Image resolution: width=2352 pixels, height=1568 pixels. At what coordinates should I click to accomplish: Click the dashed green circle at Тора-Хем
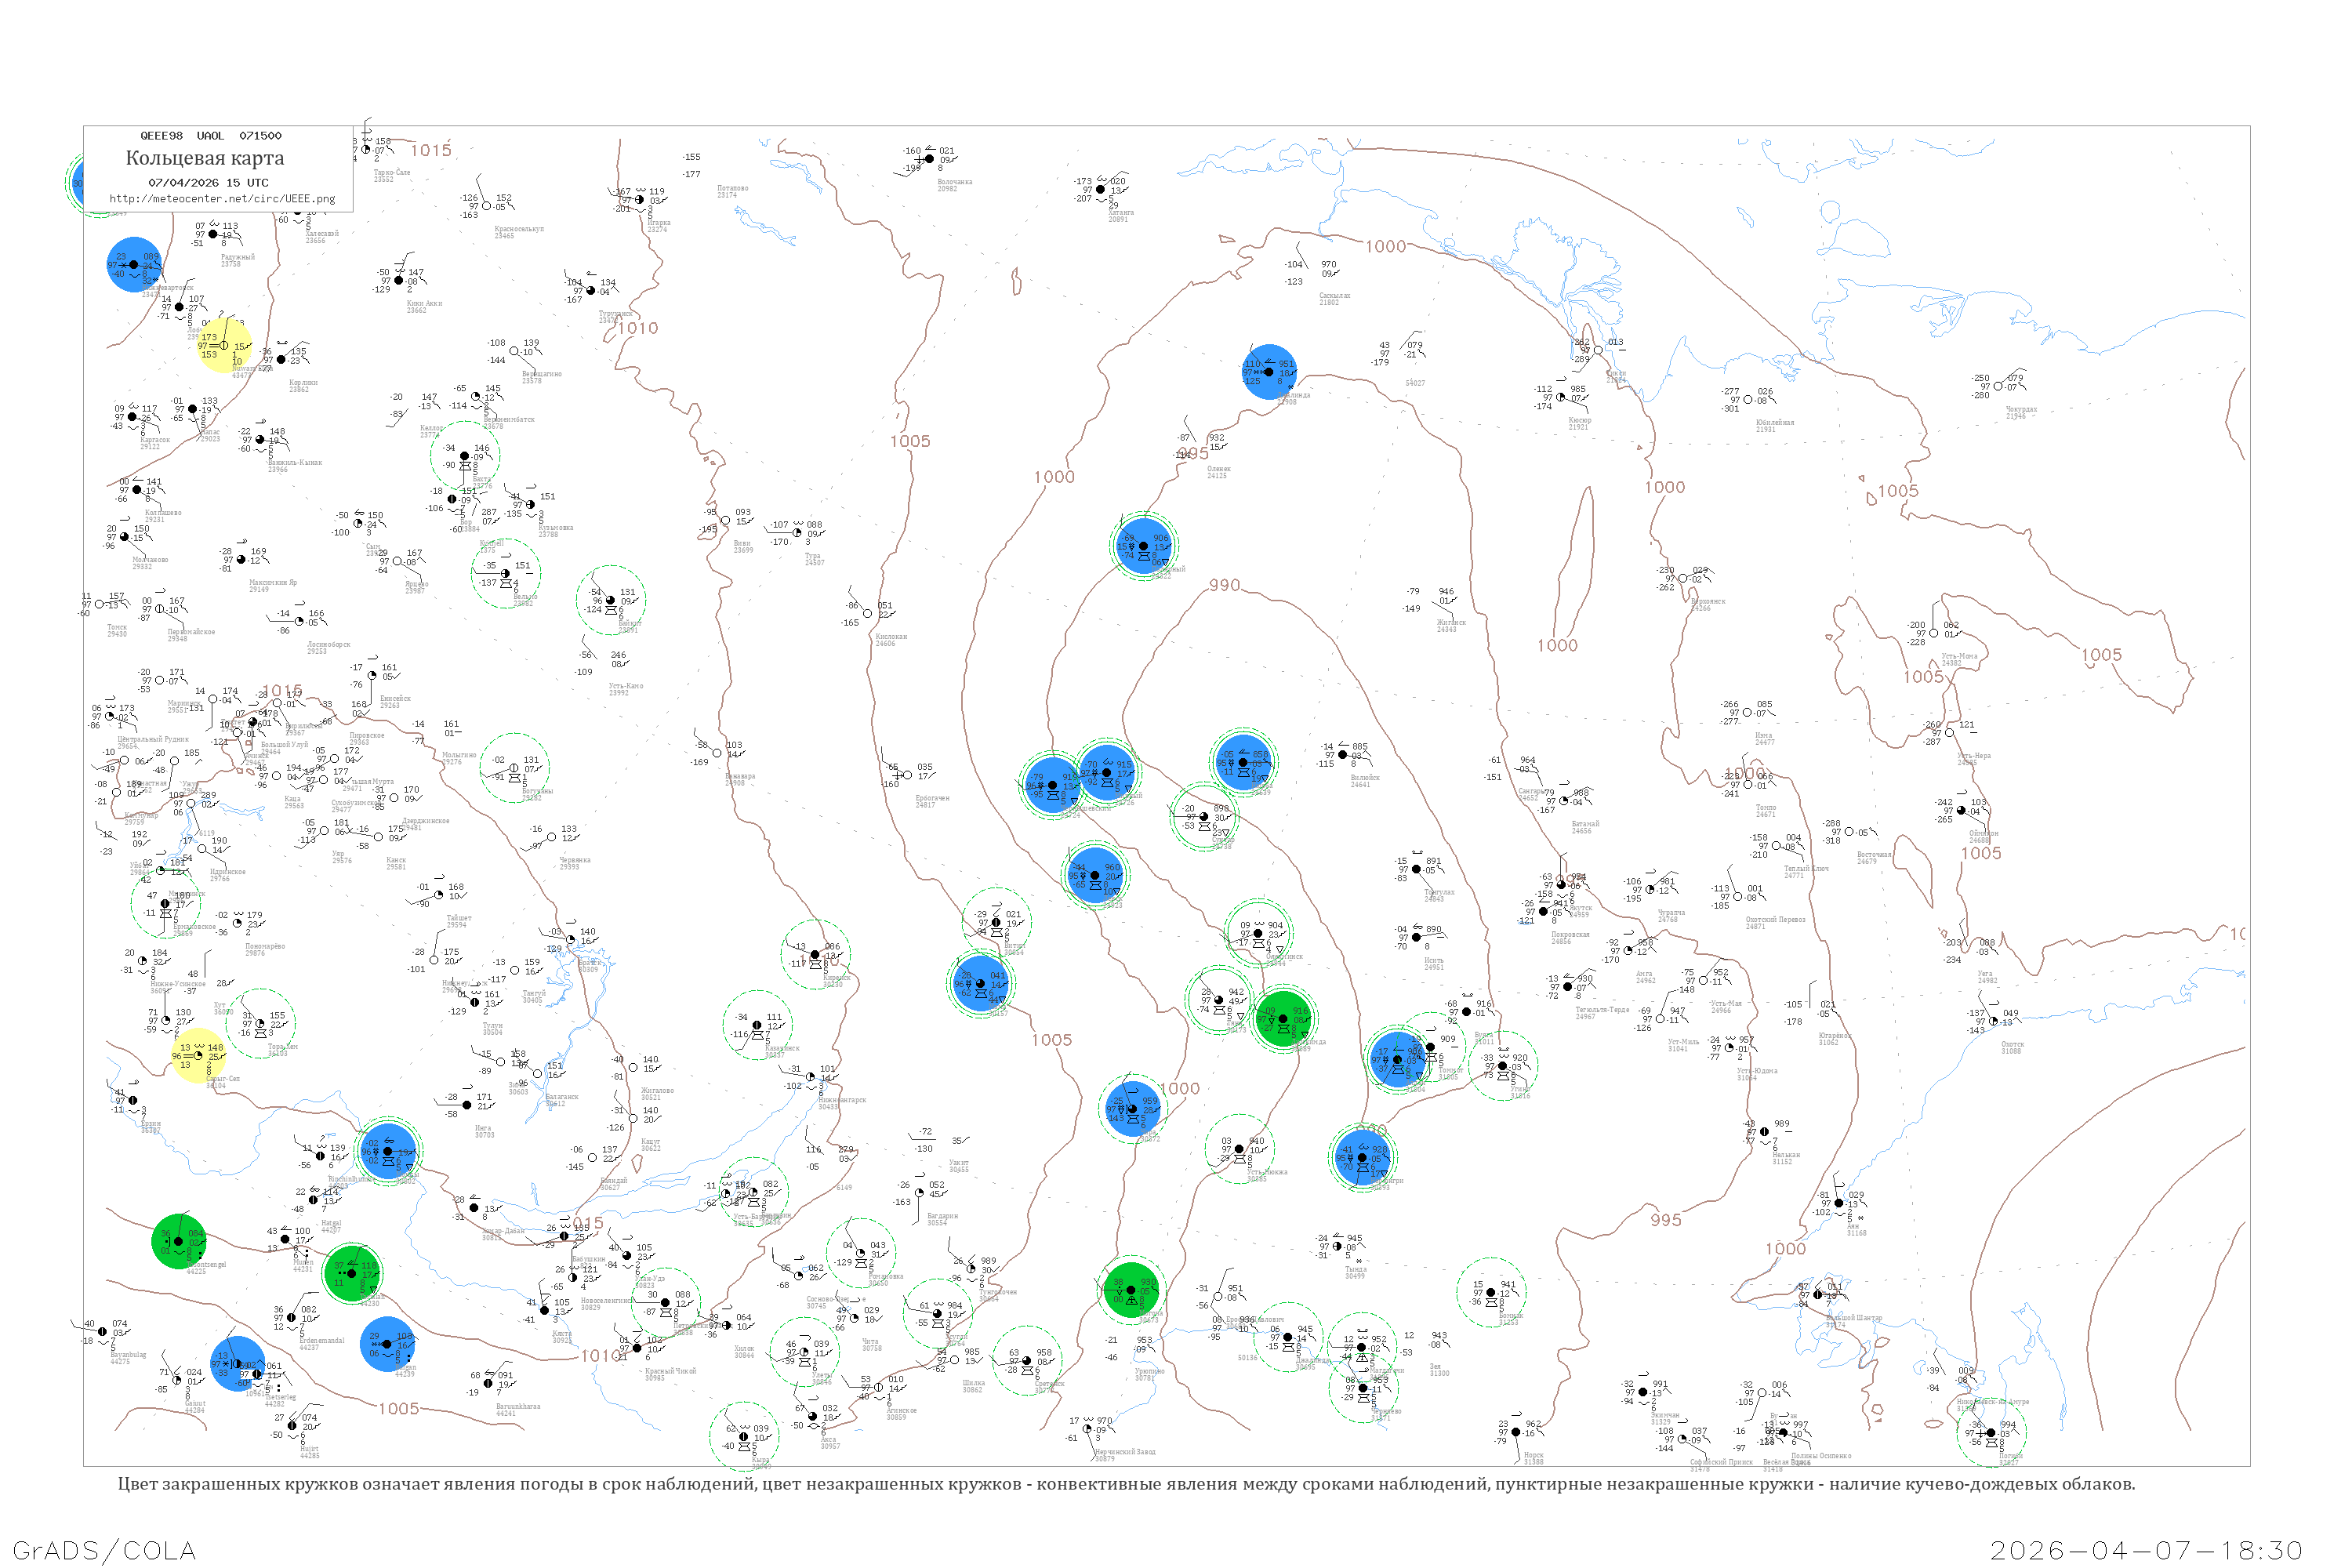click(260, 1023)
